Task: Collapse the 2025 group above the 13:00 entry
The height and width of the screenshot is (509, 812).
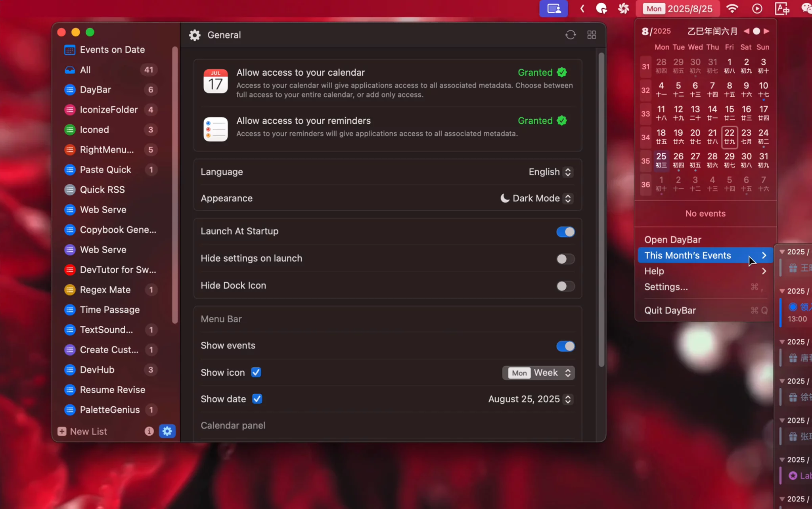Action: click(782, 291)
